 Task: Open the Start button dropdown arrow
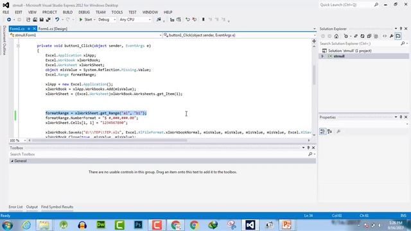94,20
